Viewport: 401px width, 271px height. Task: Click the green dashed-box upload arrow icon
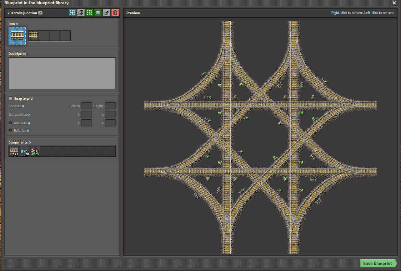coord(90,13)
